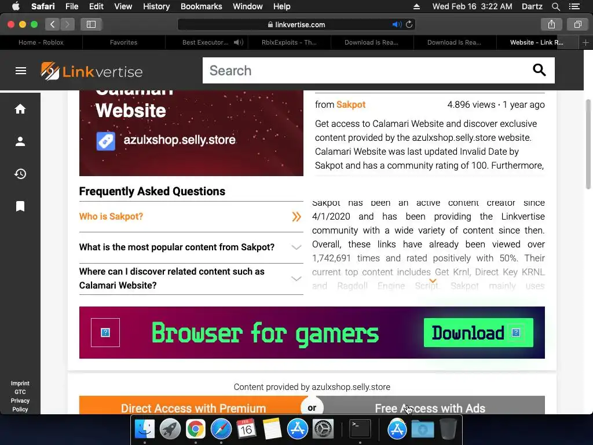Open Imprint link in sidebar
593x445 pixels.
pyautogui.click(x=20, y=384)
